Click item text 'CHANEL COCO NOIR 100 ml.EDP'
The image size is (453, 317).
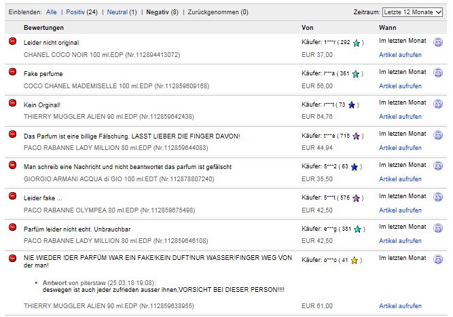[x=73, y=55]
